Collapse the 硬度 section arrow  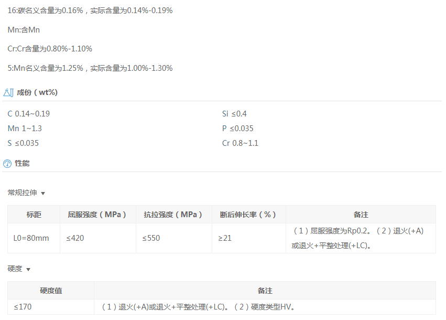(x=28, y=269)
